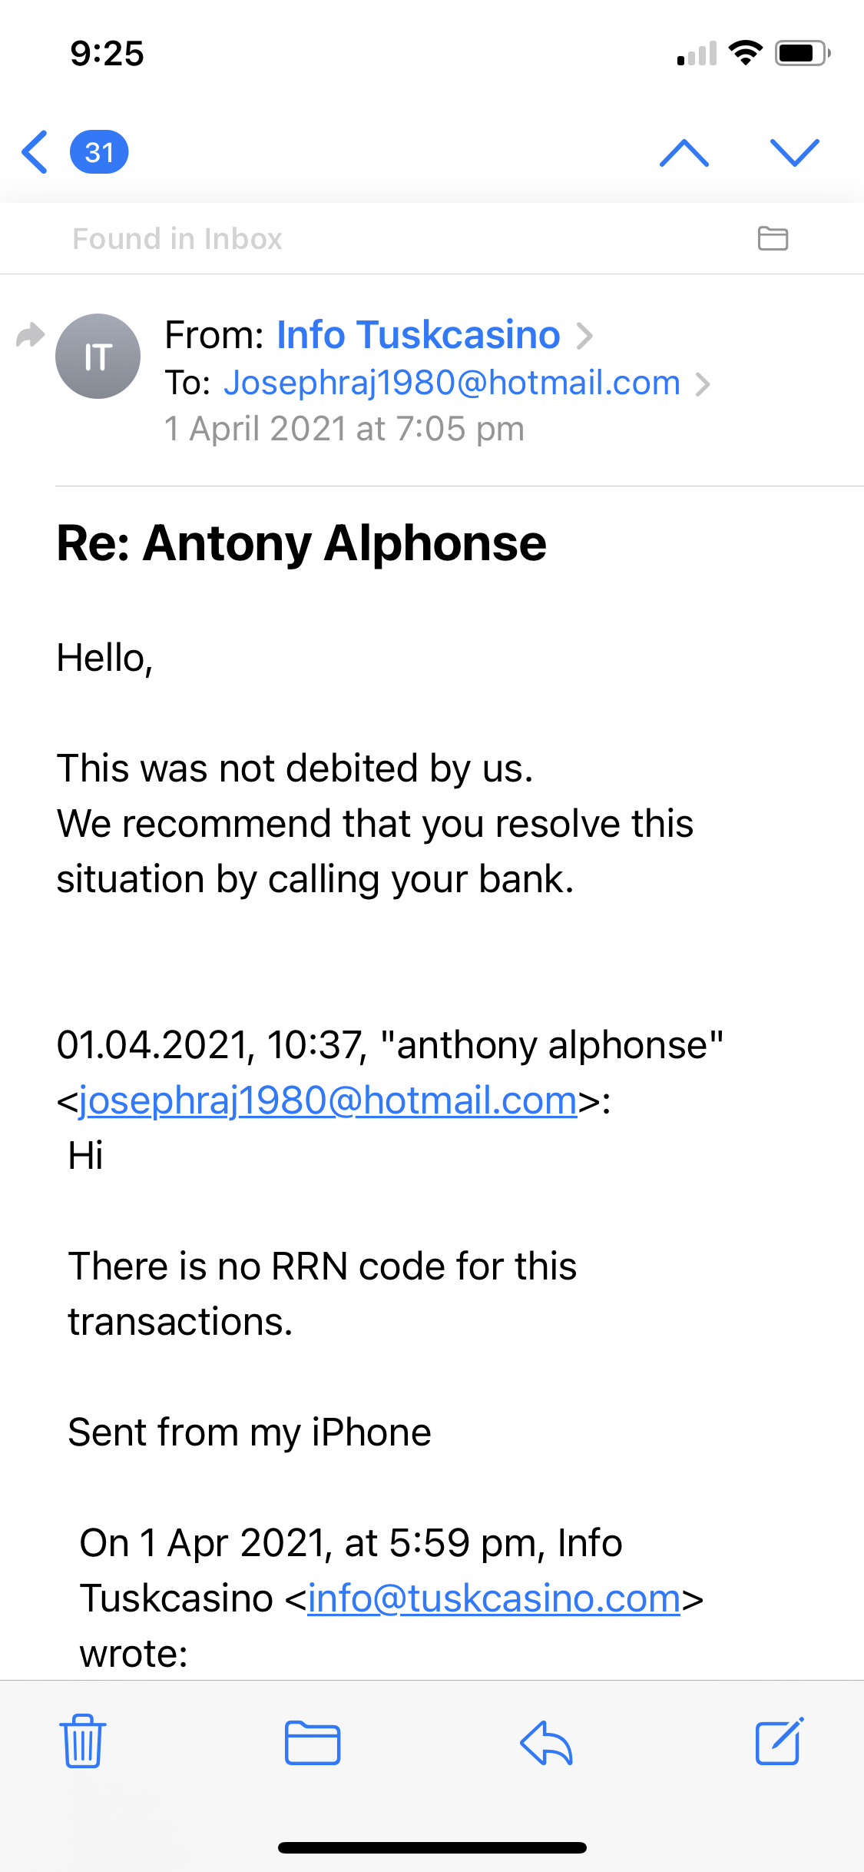Open sender Info Tuskcasino contact details

coord(418,335)
